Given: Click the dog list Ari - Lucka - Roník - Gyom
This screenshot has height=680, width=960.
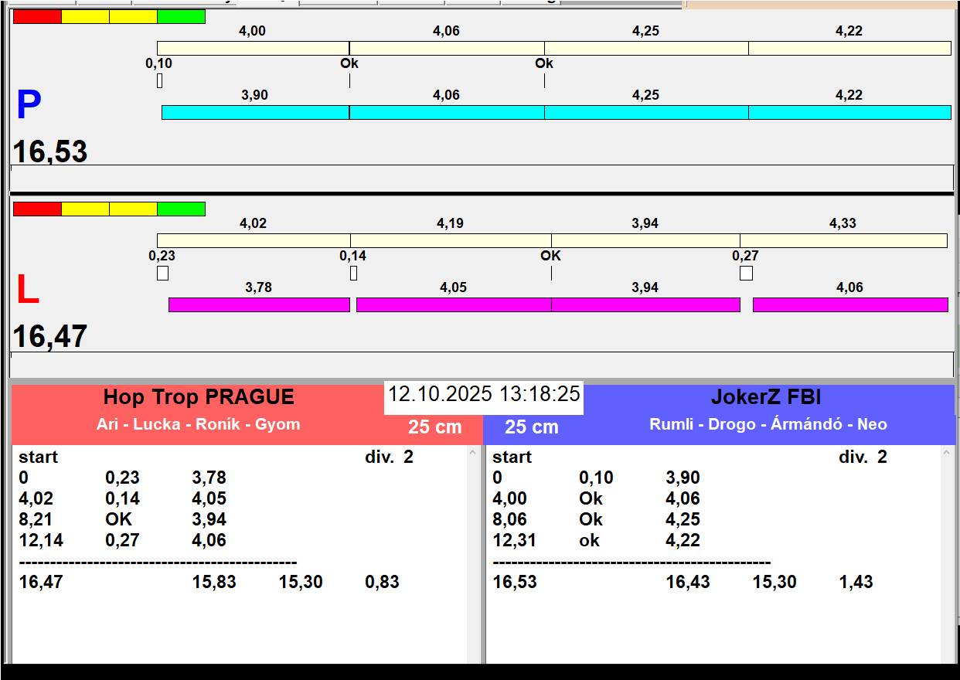Looking at the screenshot, I should click(199, 424).
